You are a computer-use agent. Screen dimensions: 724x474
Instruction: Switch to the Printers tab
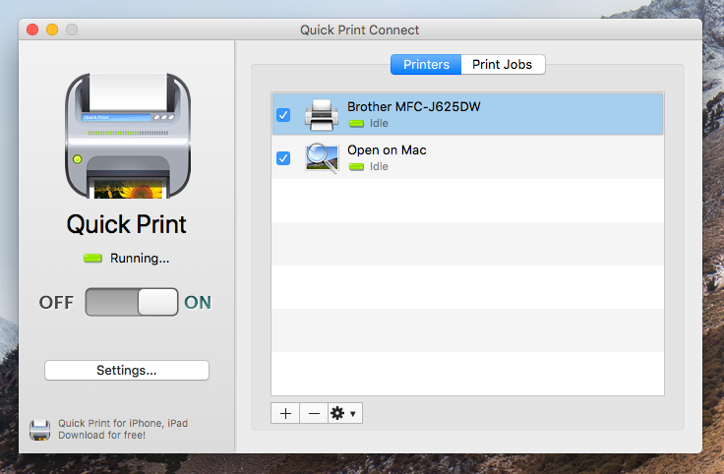pyautogui.click(x=426, y=64)
